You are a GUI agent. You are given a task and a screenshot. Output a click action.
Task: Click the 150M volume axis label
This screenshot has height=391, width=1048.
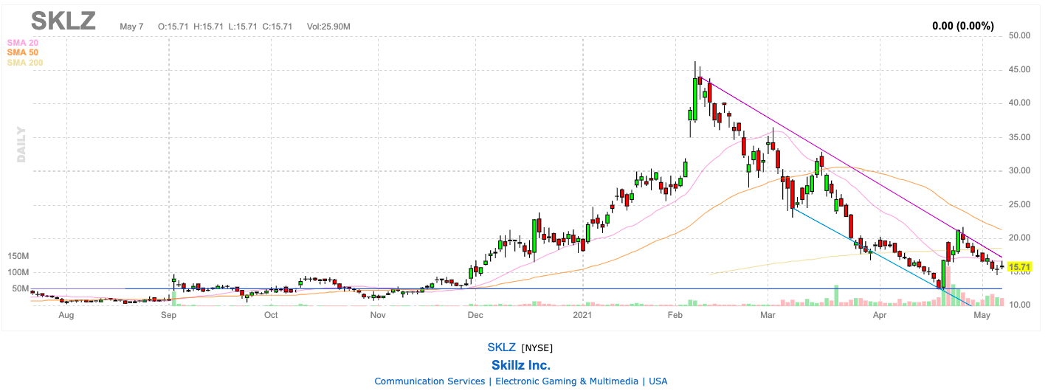click(18, 256)
